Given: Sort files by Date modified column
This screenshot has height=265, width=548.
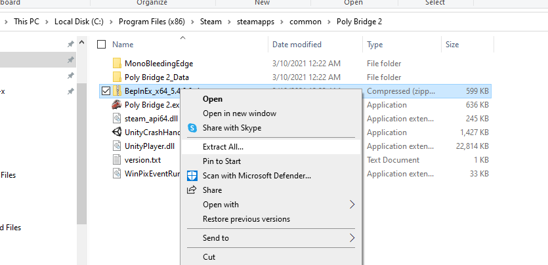Looking at the screenshot, I should 297,45.
